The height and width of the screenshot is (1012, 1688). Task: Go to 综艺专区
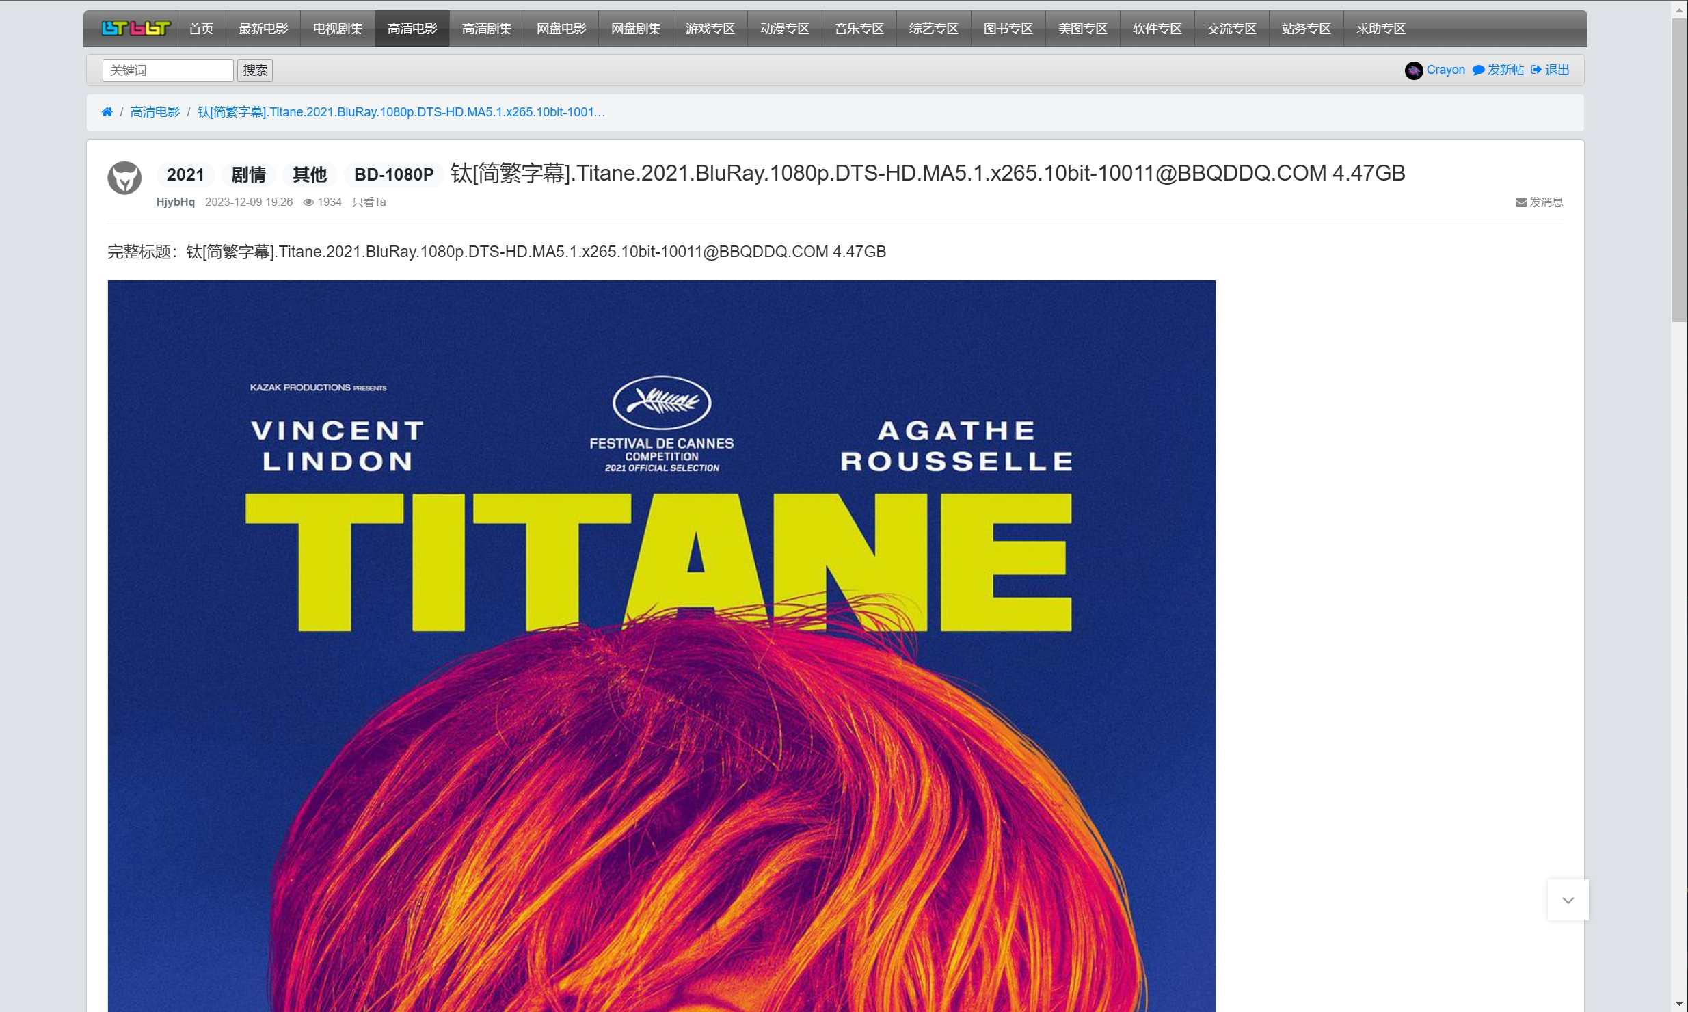tap(934, 29)
